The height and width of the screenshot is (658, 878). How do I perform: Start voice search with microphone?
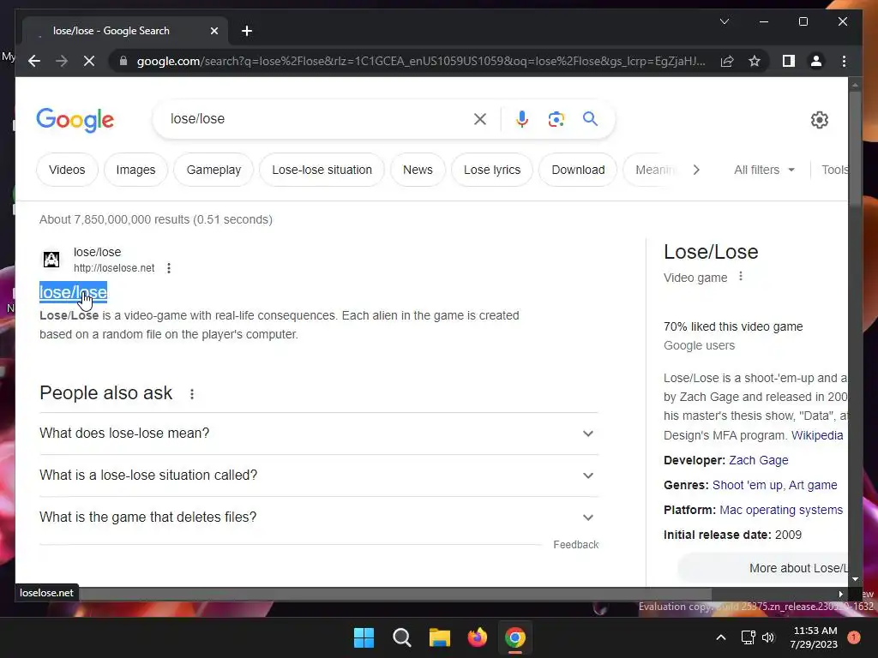[x=522, y=119]
